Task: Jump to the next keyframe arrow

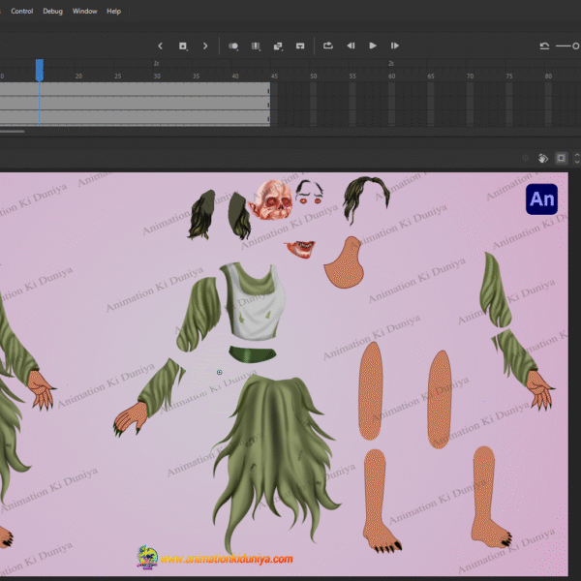Action: (x=205, y=46)
